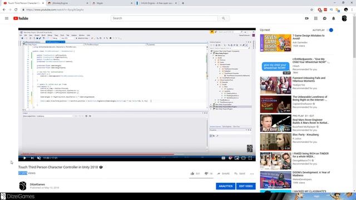Toggle subtitles/closed captions in the player
The height and width of the screenshot is (200, 356).
224,158
